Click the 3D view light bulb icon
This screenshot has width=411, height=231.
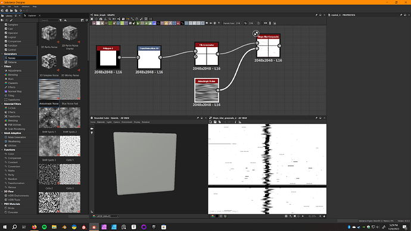click(92, 133)
